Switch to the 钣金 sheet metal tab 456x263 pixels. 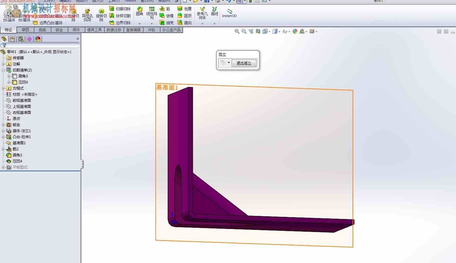[x=59, y=30]
